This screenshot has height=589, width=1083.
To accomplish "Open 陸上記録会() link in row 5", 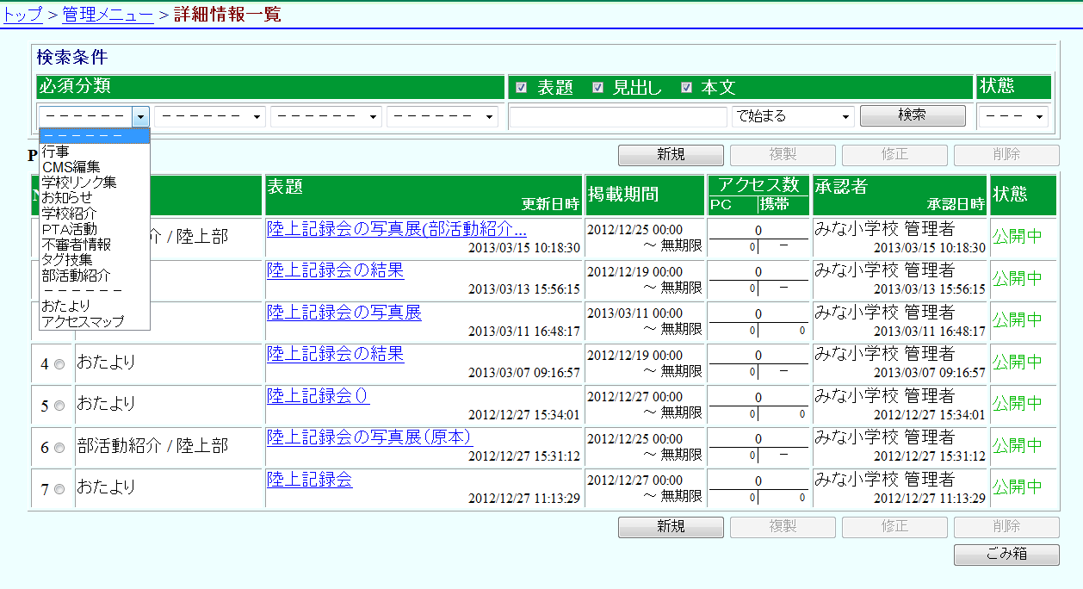I will pos(318,395).
